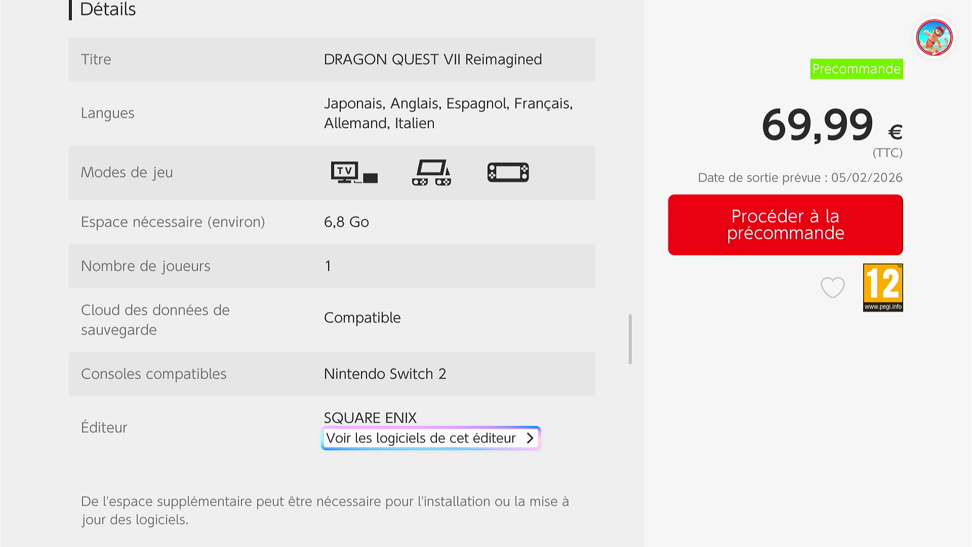Click the handheld mode icon
Viewport: 972px width, 547px height.
508,172
